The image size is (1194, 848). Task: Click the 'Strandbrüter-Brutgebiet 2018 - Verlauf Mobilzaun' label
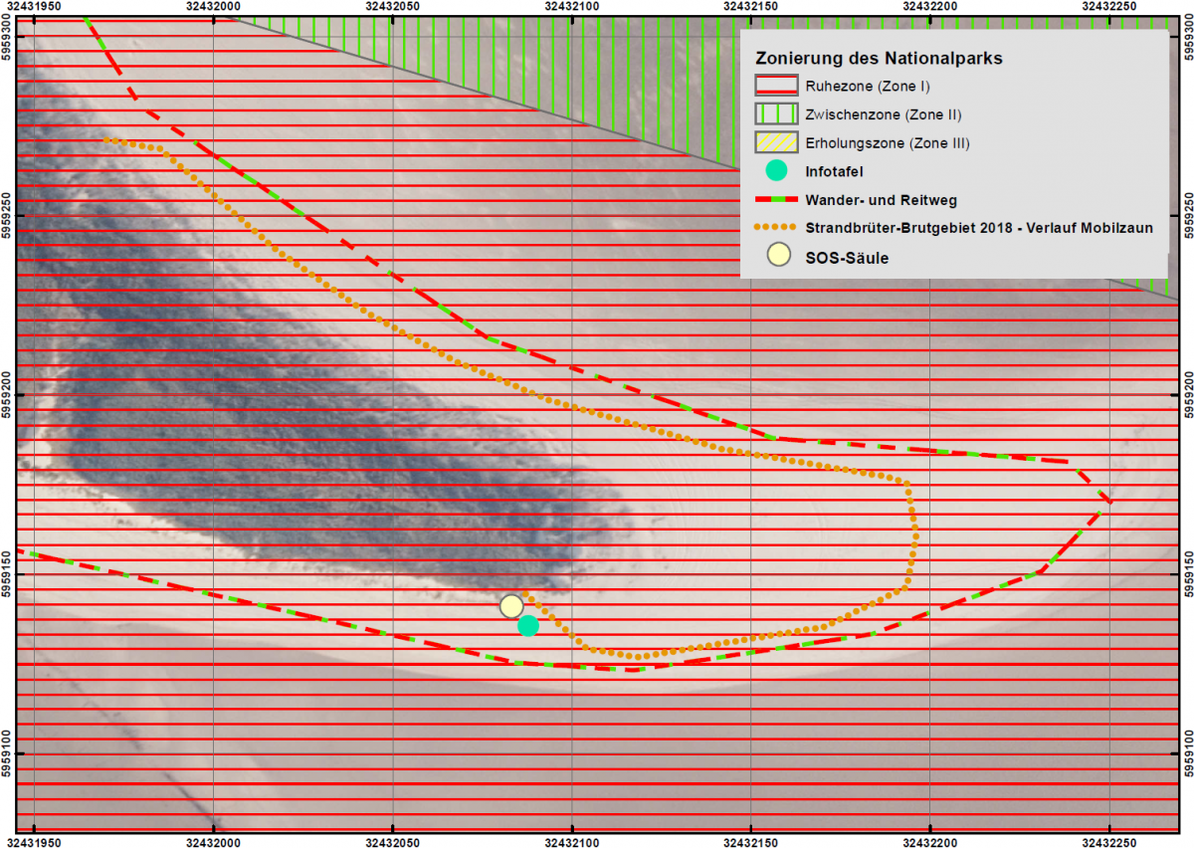(x=979, y=228)
